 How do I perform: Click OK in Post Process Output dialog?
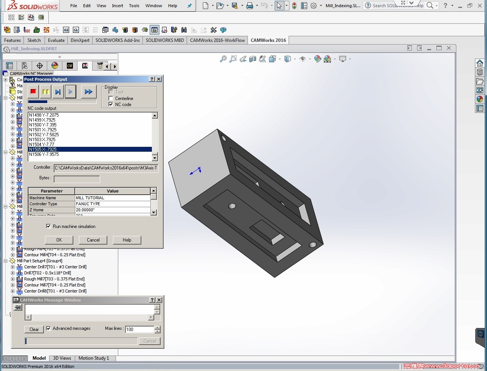click(59, 240)
